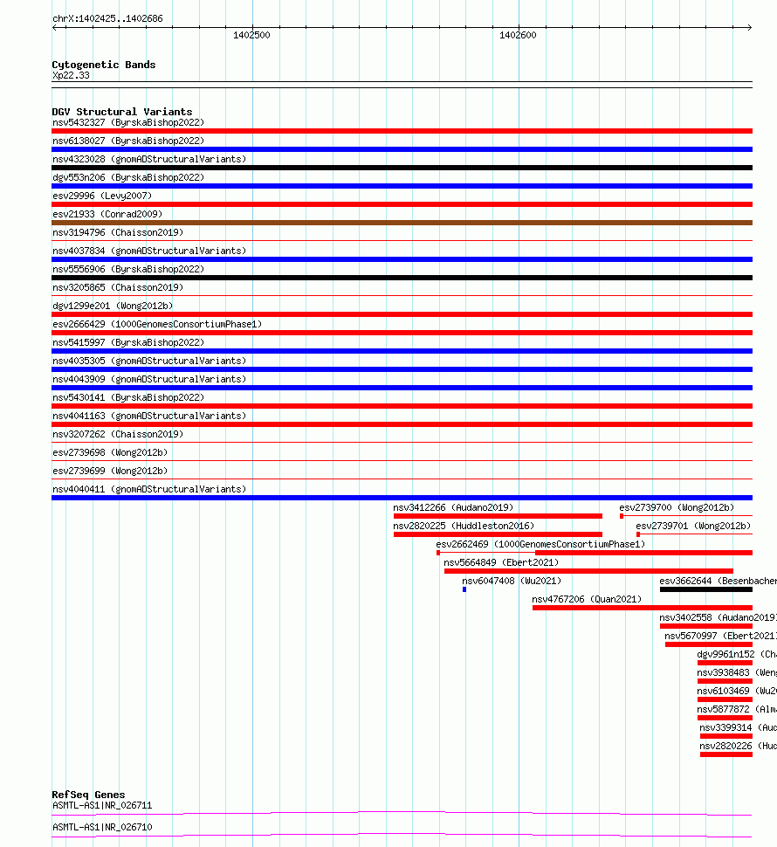Open the nsv4323028 (gnomADStructuralVariants) label
777x847 pixels.
[x=149, y=159]
